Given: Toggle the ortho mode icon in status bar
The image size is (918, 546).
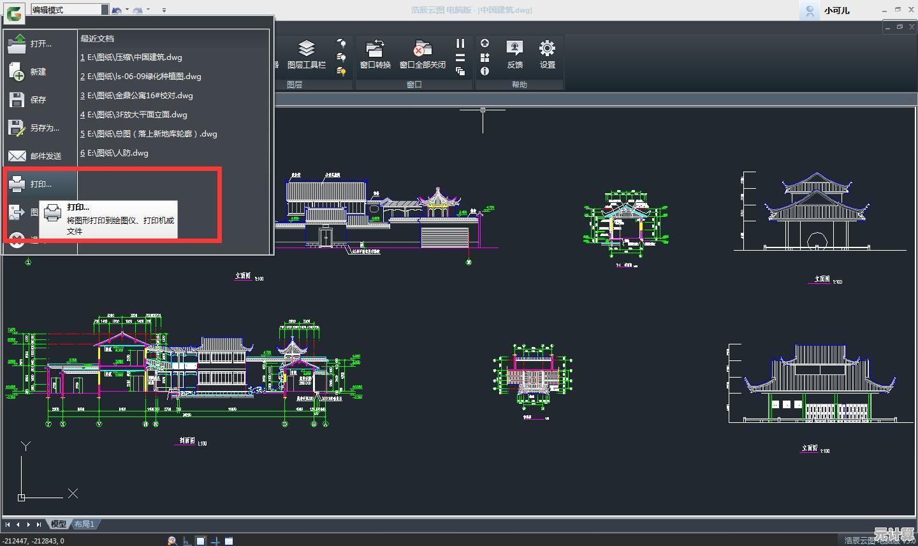Looking at the screenshot, I should pyautogui.click(x=187, y=541).
